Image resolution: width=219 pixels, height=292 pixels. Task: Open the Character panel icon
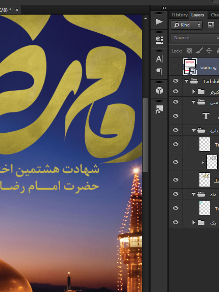click(159, 59)
